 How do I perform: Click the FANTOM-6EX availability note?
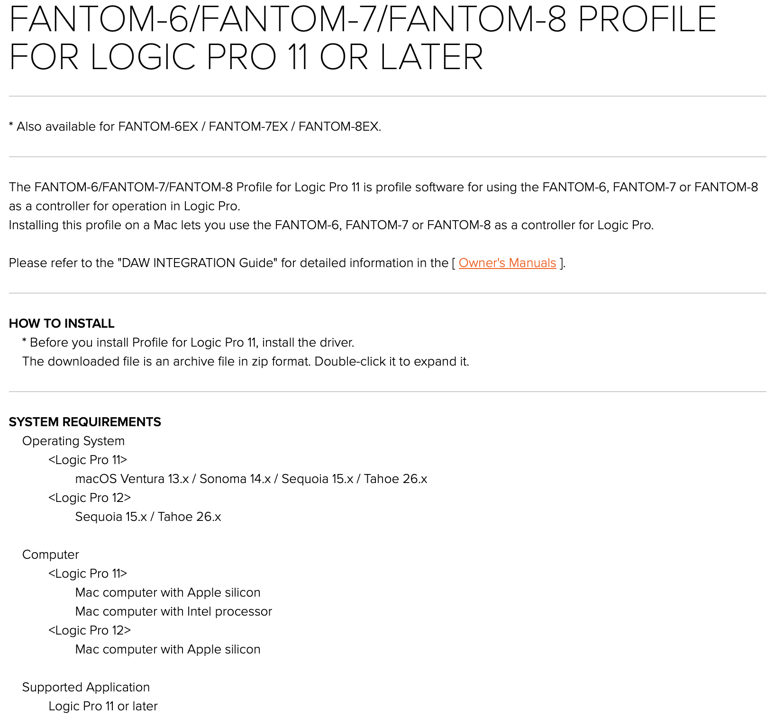[195, 126]
